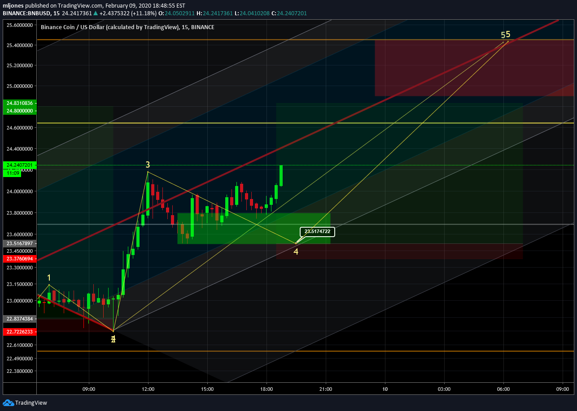This screenshot has width=577, height=411.
Task: Click the 24.6000000 price axis label
Action: [x=20, y=128]
